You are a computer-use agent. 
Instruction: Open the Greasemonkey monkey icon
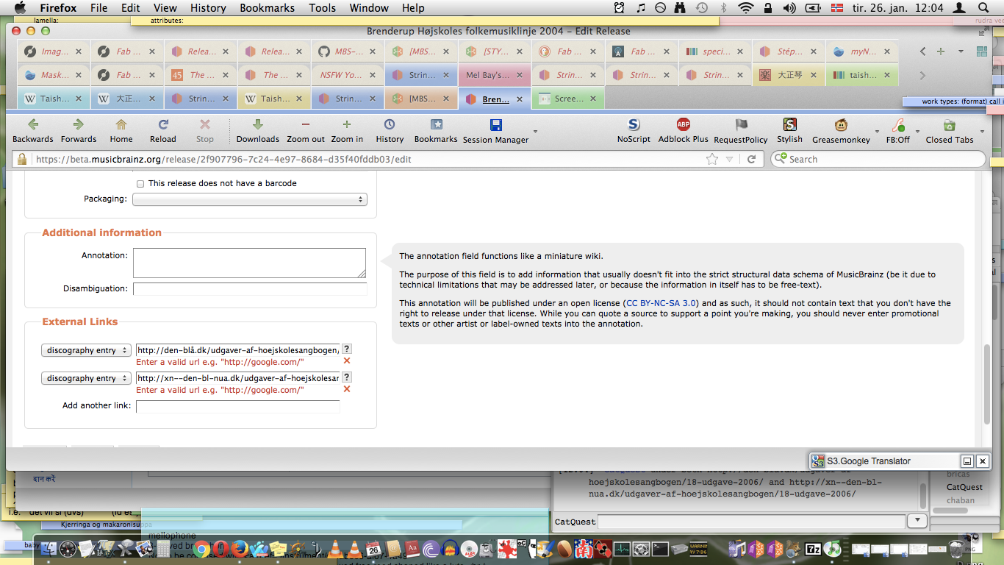pyautogui.click(x=841, y=125)
